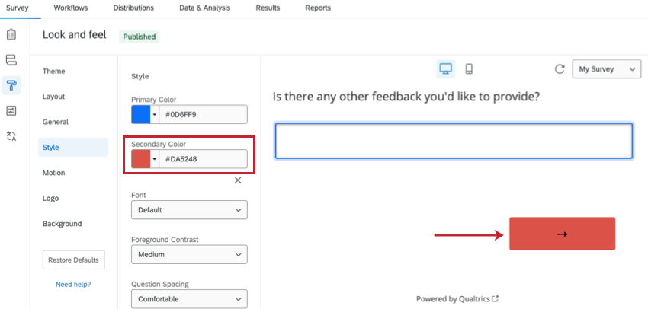
Task: Click the feedback text entry box
Action: click(x=454, y=141)
